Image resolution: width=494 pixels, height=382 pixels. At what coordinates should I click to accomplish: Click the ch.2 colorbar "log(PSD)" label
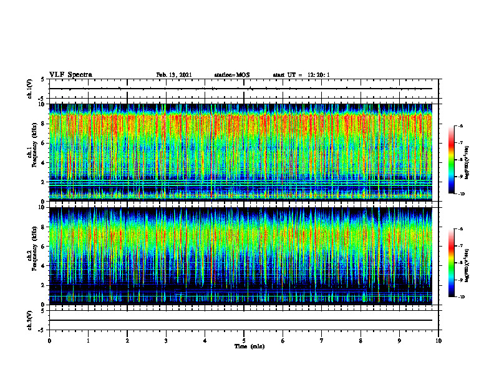click(x=467, y=265)
